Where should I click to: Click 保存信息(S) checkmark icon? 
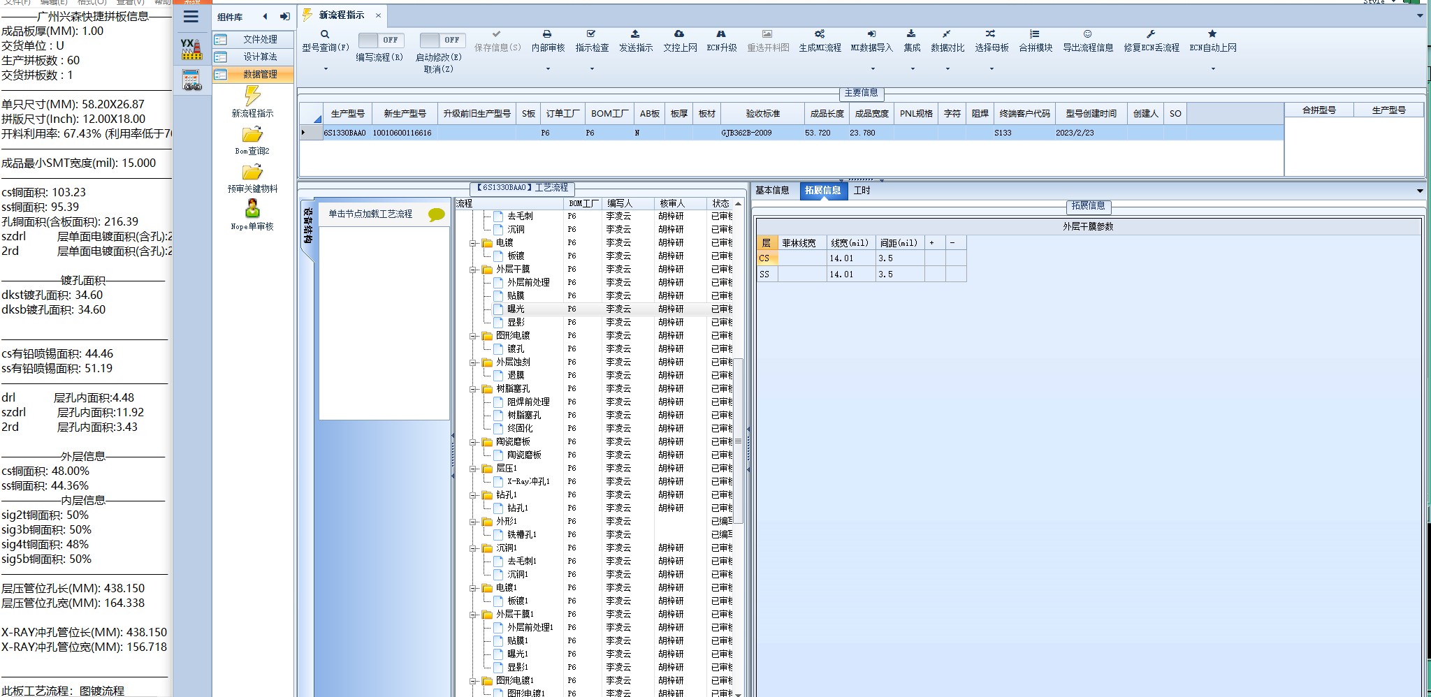coord(496,34)
